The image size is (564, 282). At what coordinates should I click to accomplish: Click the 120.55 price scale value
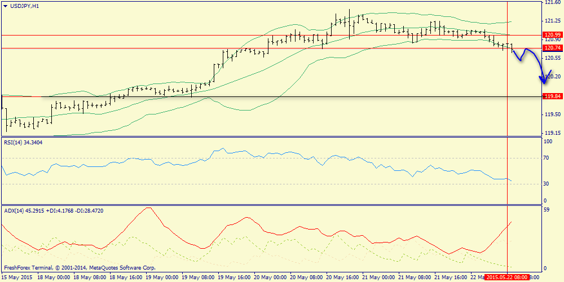coord(552,58)
